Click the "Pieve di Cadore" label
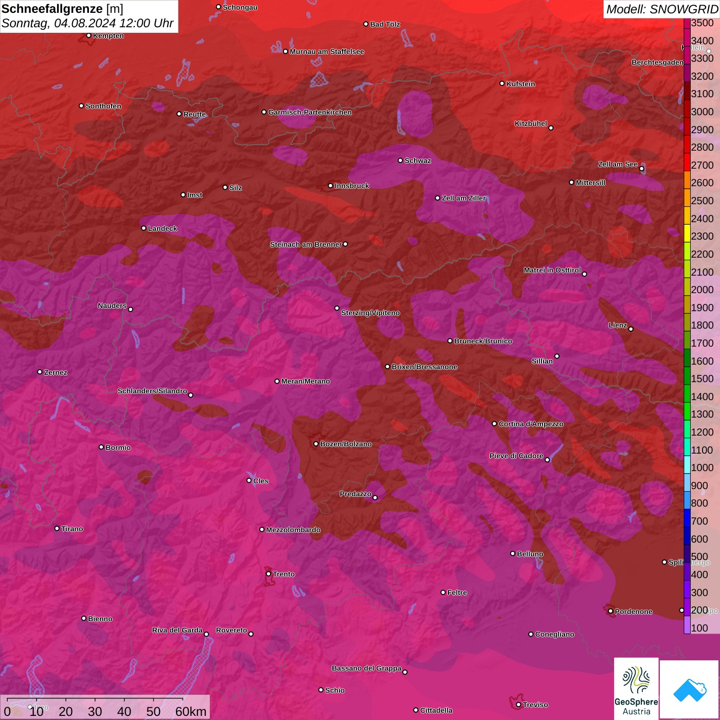 (x=516, y=456)
